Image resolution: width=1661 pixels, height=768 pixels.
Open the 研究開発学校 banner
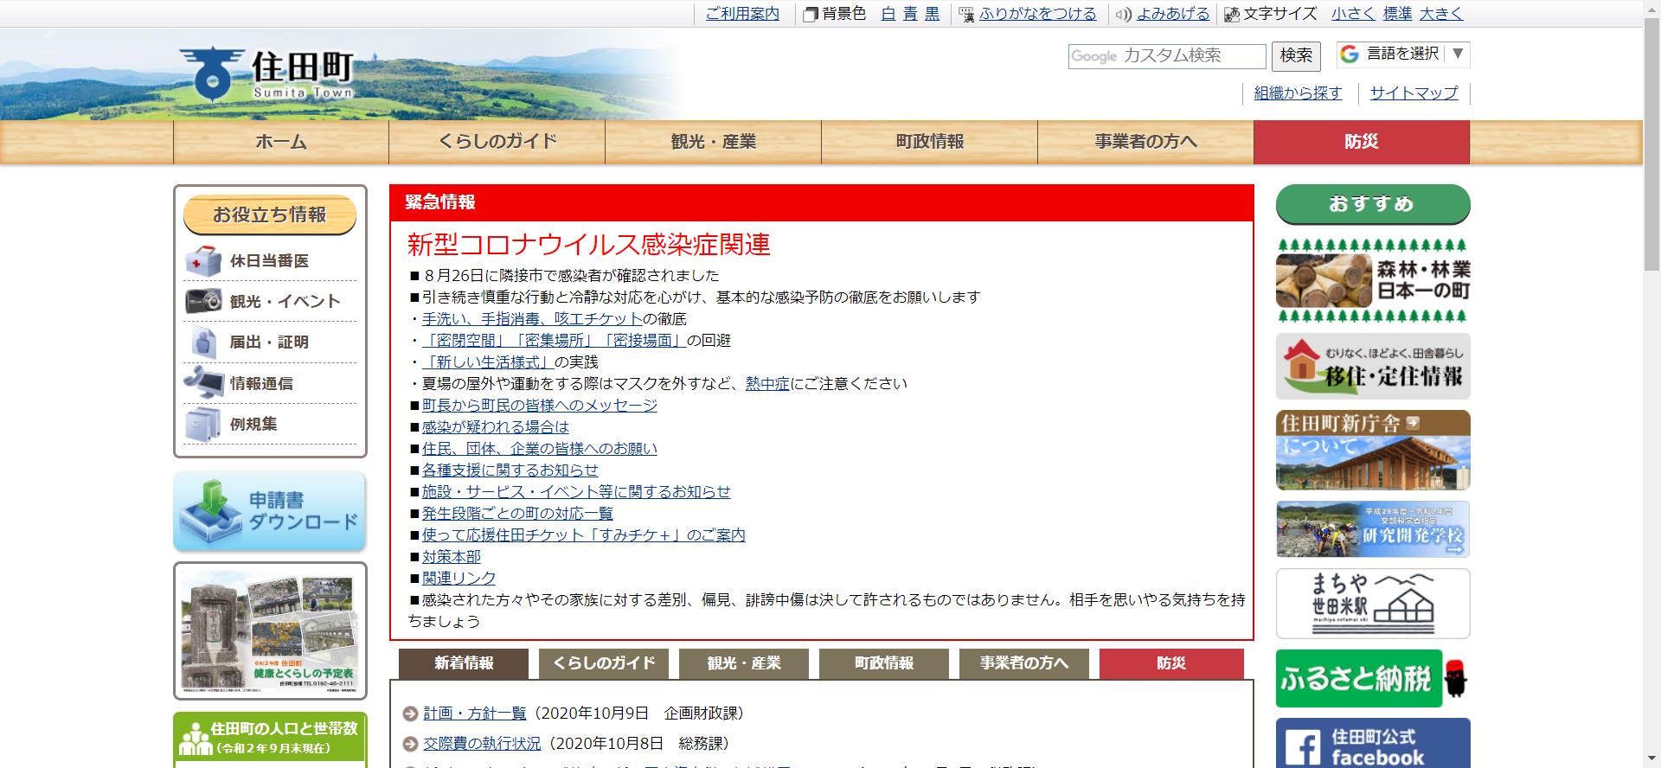tap(1373, 529)
